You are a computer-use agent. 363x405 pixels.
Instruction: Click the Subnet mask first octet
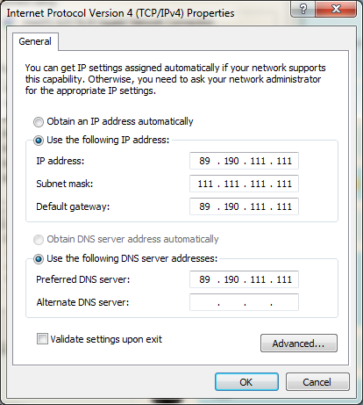205,184
